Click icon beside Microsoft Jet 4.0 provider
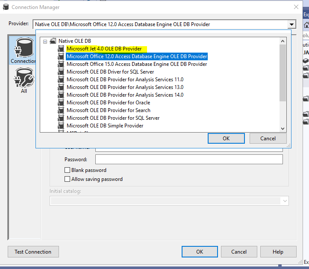The image size is (309, 269). point(61,49)
